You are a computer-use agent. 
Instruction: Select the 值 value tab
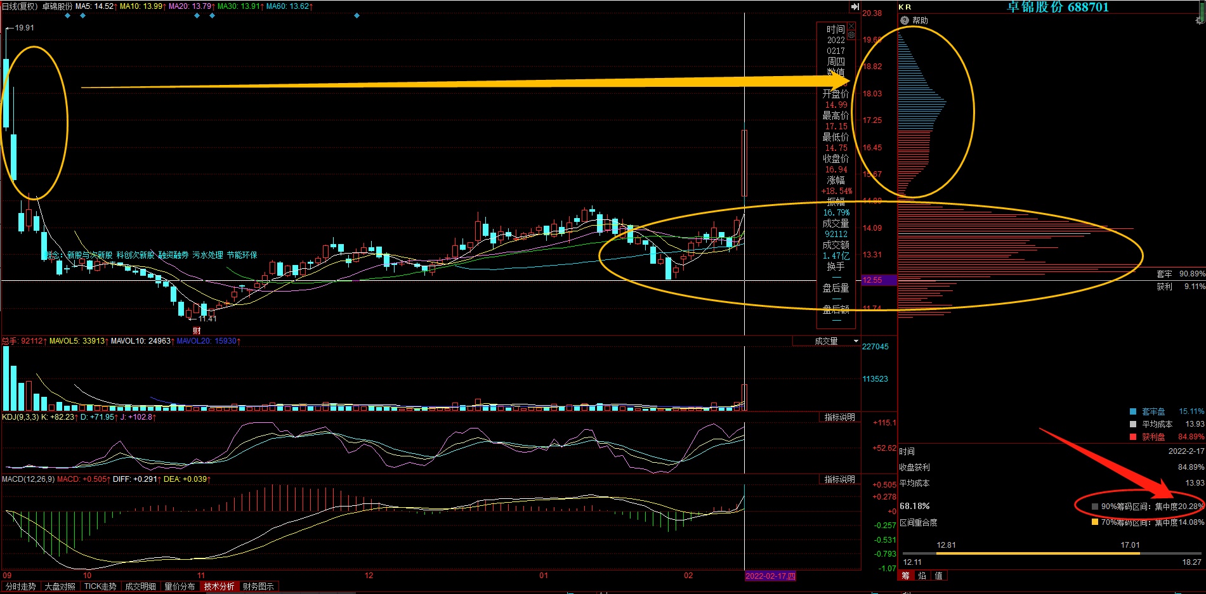938,576
